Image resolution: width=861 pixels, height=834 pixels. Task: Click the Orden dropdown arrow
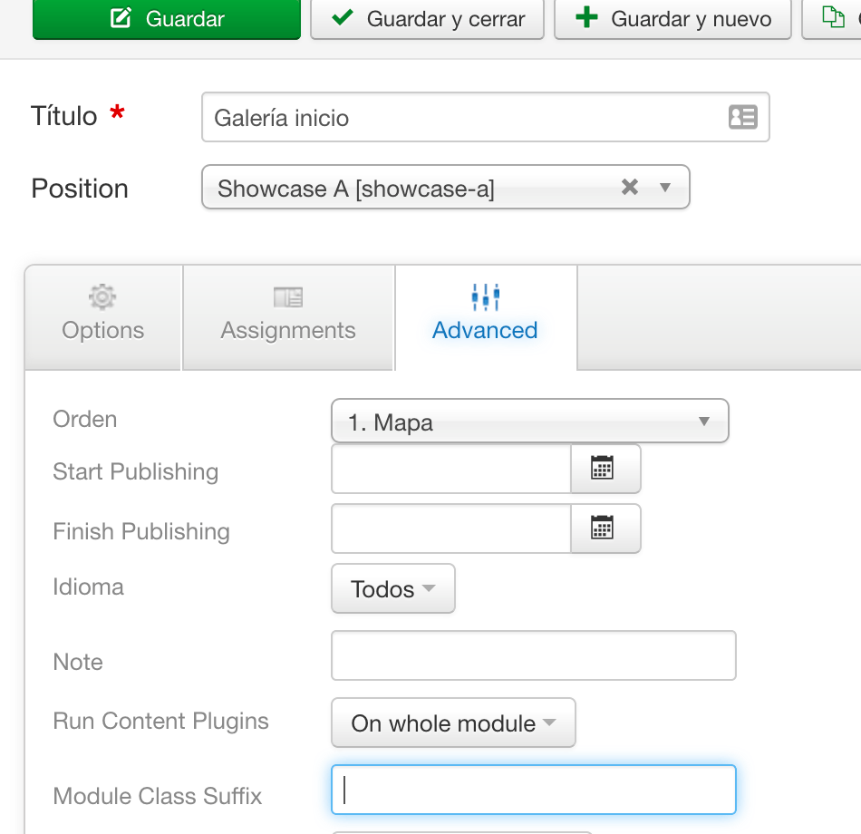(704, 422)
